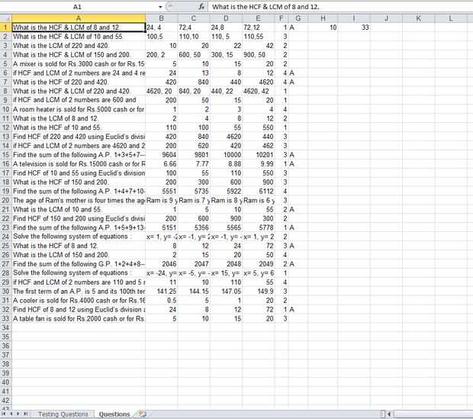Select column D header

(x=226, y=18)
